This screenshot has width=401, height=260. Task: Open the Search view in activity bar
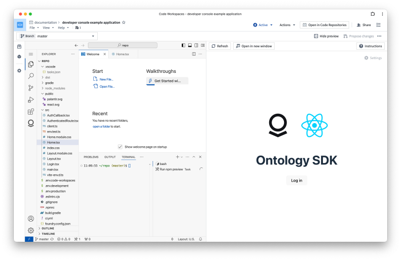coord(31,76)
